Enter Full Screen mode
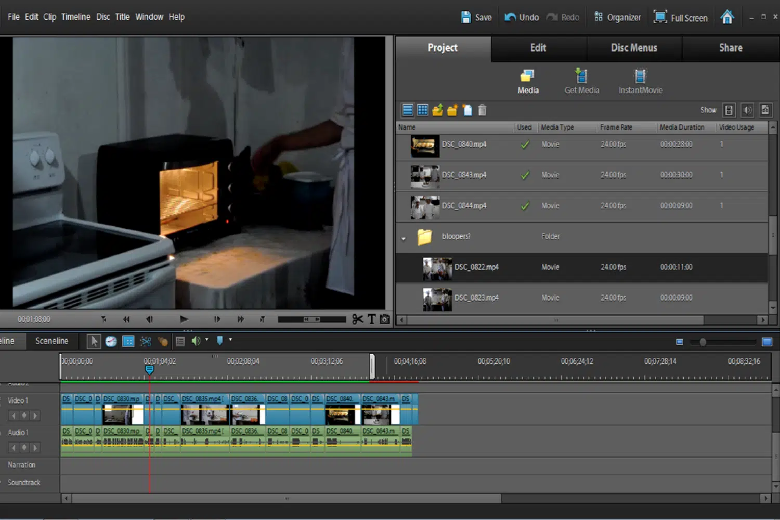This screenshot has width=780, height=520. coord(680,17)
